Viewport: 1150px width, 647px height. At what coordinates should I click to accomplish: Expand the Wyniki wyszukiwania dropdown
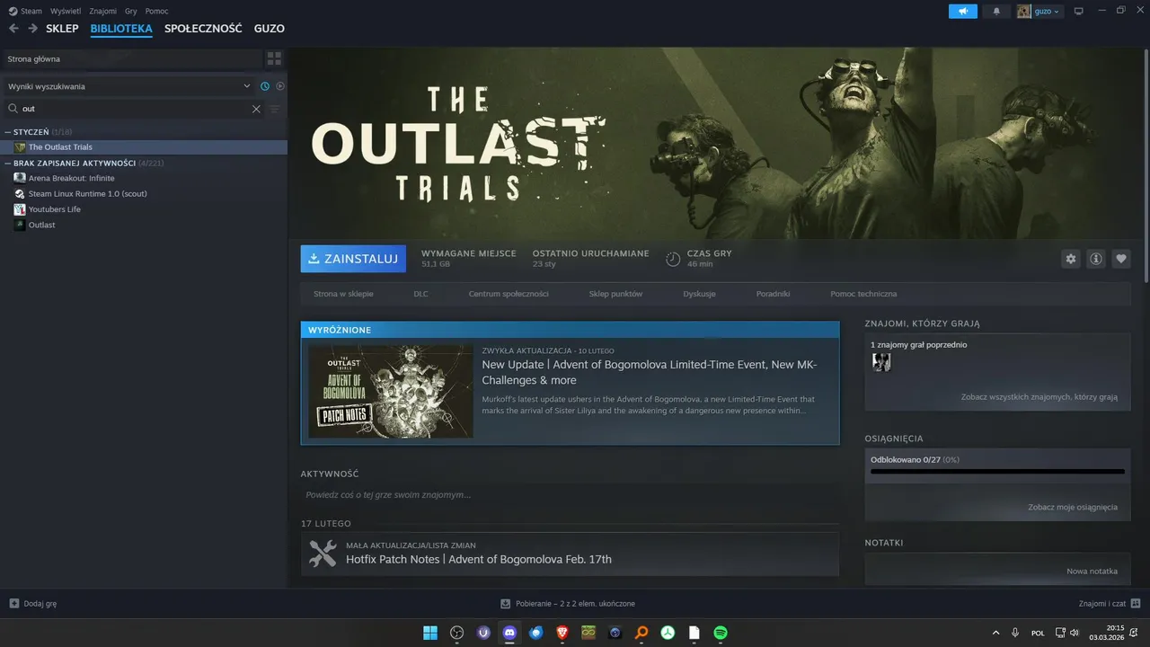tap(128, 86)
